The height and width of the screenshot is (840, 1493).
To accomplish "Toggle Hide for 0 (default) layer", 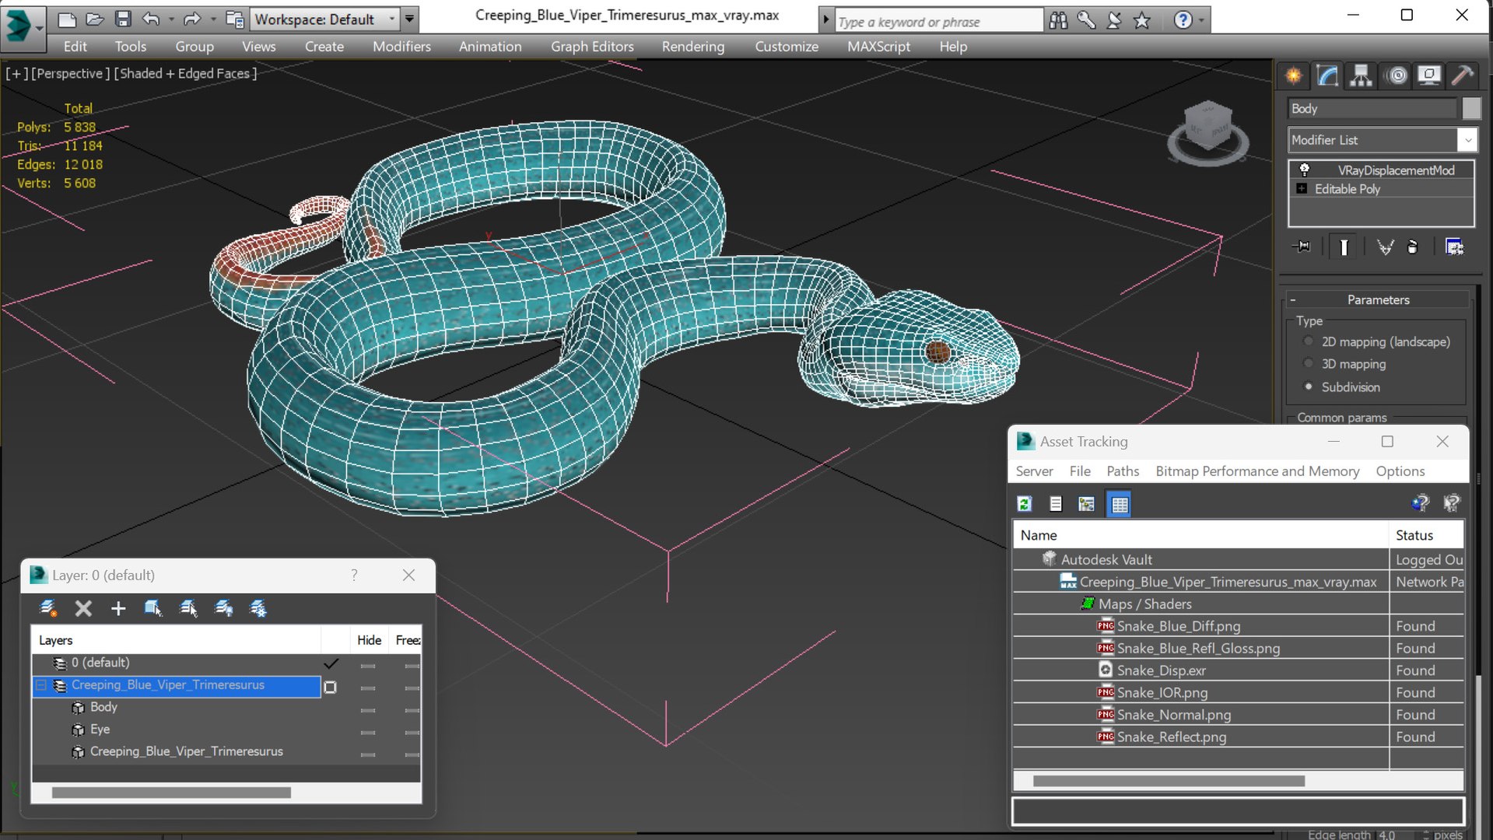I will (368, 665).
